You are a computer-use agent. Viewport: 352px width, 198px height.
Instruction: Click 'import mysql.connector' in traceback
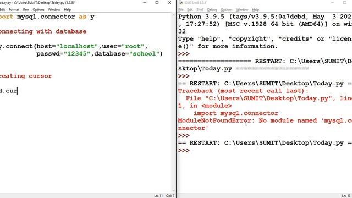tap(236, 113)
